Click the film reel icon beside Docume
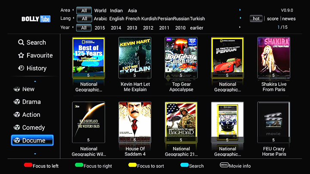 pos(17,140)
